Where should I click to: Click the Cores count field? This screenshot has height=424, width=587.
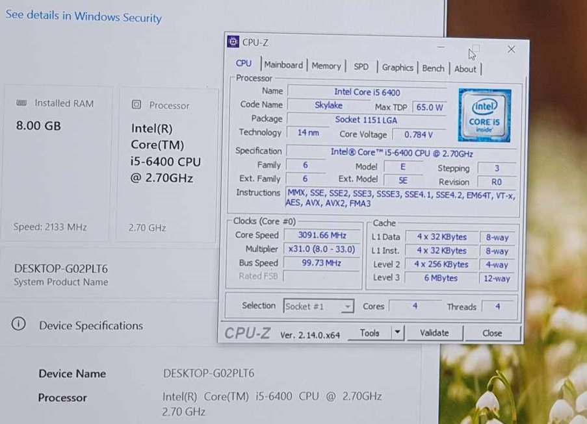pos(415,306)
